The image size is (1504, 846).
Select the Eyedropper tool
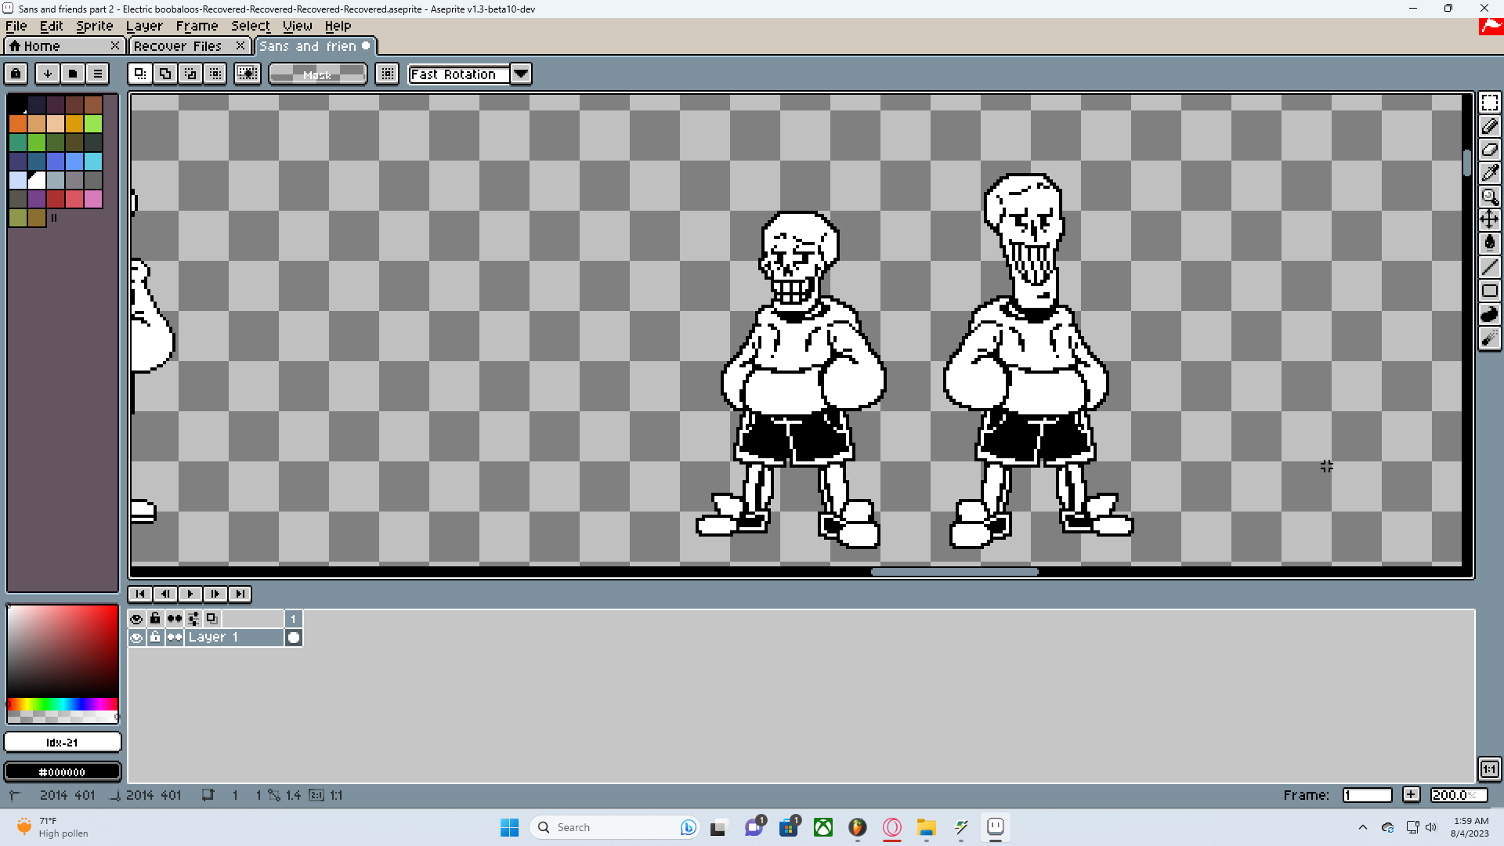(1489, 173)
